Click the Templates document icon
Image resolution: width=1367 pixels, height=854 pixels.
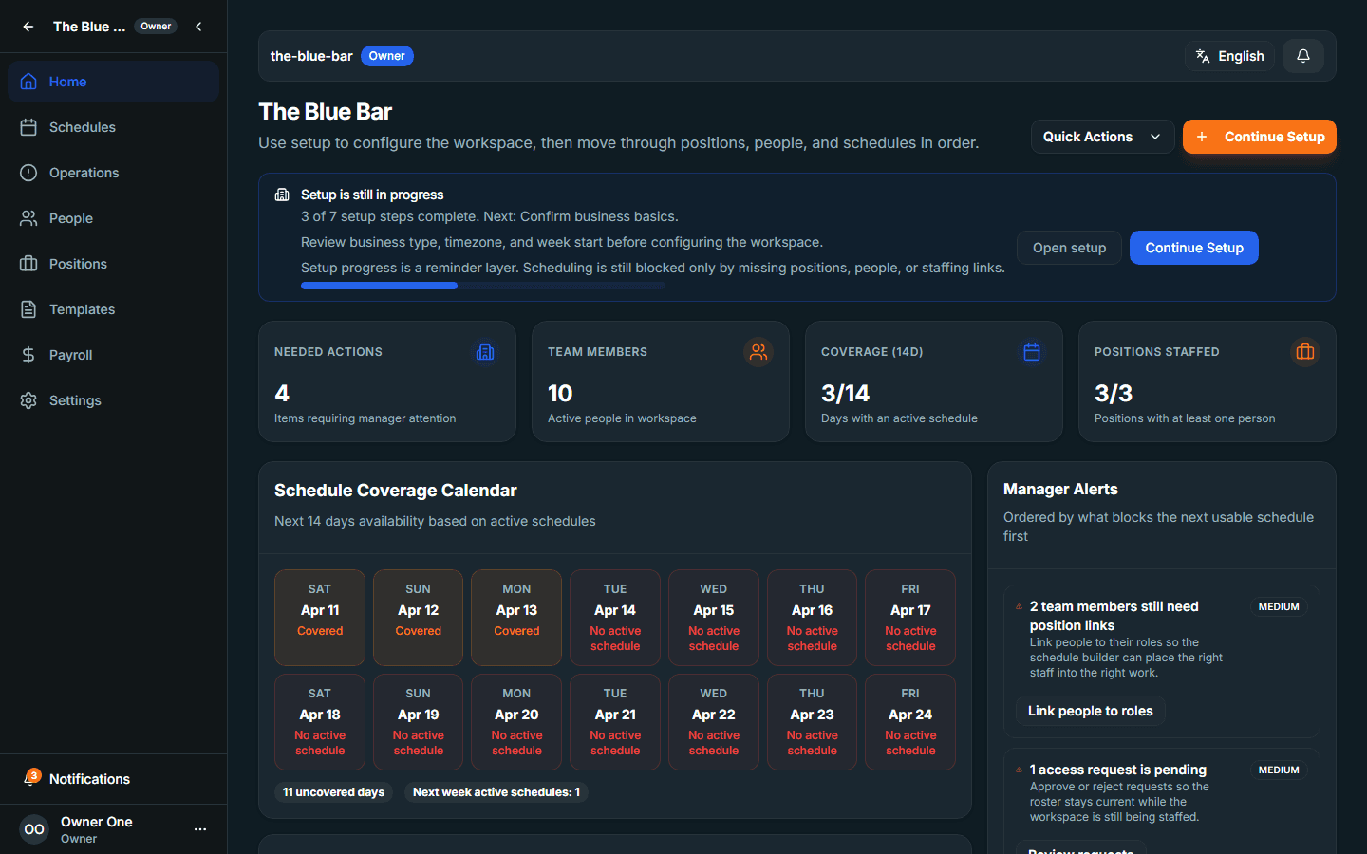(x=28, y=309)
